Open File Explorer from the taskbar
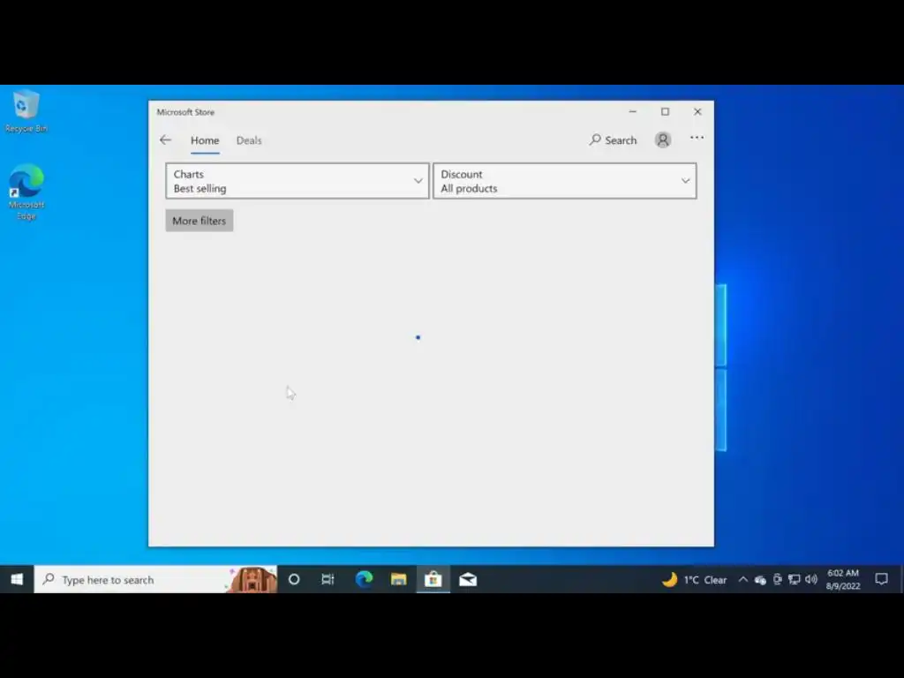 pyautogui.click(x=398, y=579)
